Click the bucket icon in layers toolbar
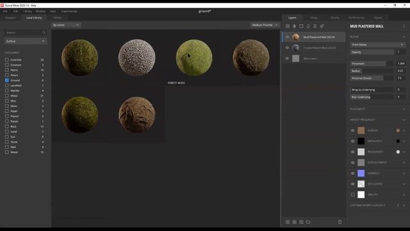 (308, 26)
